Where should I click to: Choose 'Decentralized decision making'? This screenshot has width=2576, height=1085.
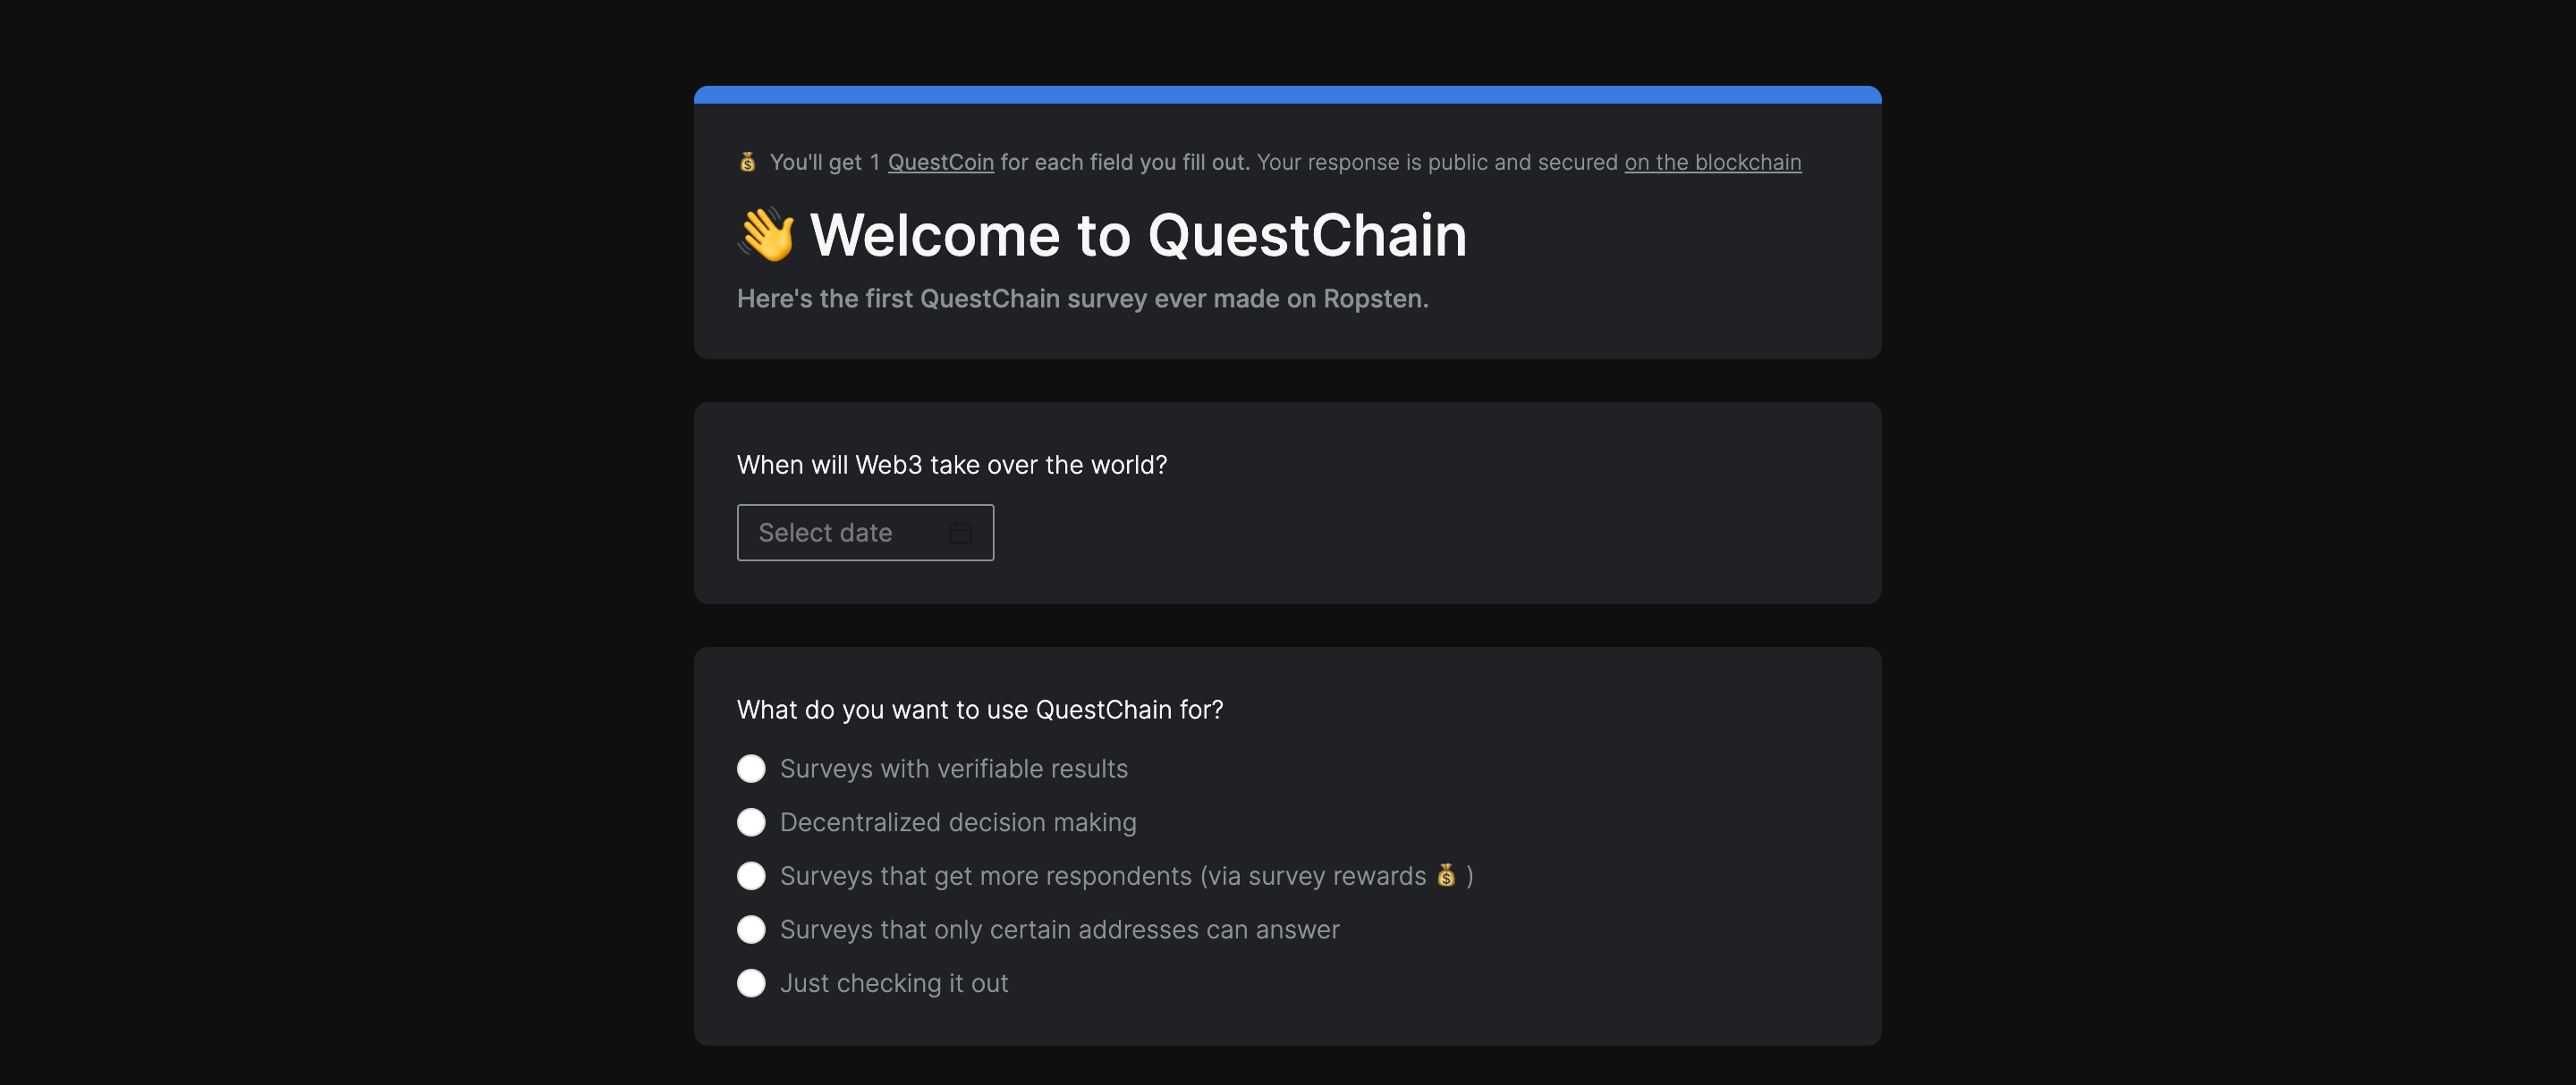pyautogui.click(x=751, y=822)
